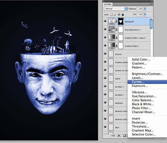Click the cannon layer thumbnail

tap(111, 54)
